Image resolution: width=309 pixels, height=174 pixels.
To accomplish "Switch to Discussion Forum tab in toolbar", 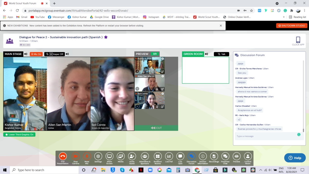I will pos(191,156).
